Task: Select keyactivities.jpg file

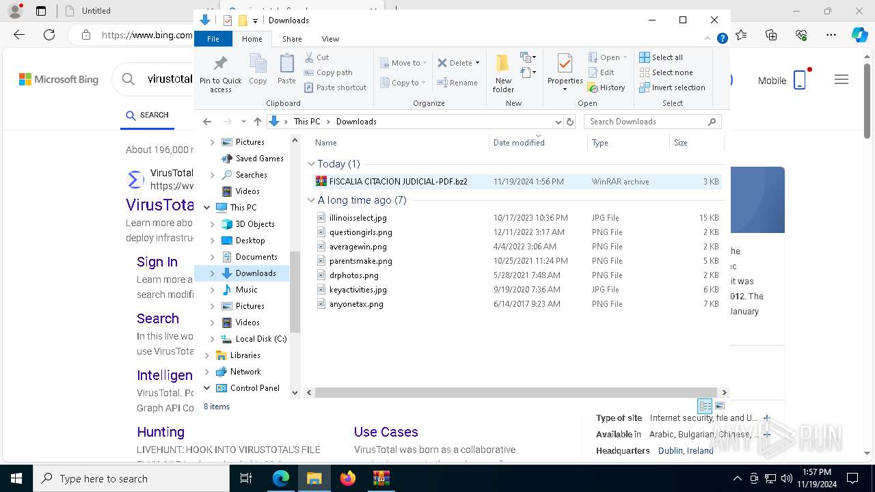Action: click(517, 290)
